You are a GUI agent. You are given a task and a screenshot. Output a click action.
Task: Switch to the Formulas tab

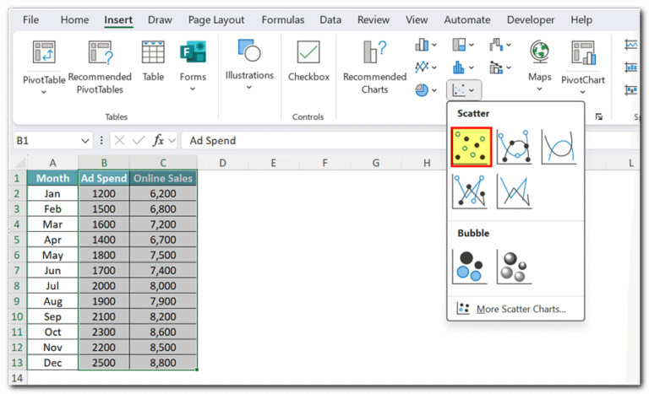(283, 20)
